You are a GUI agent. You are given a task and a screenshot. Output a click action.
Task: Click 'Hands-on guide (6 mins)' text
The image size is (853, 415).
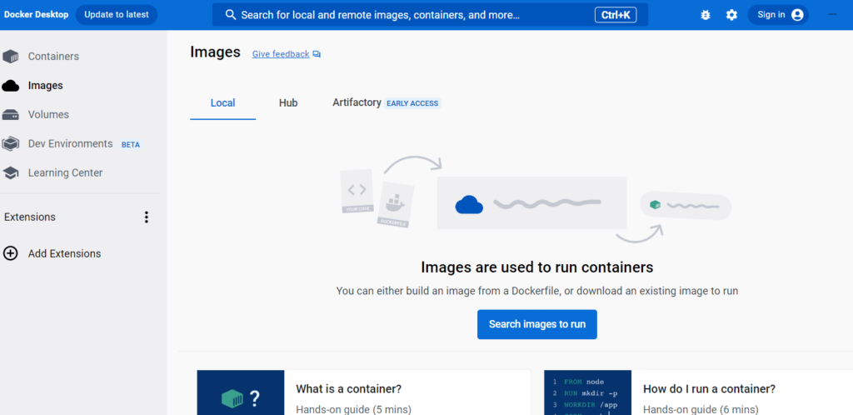click(x=701, y=409)
